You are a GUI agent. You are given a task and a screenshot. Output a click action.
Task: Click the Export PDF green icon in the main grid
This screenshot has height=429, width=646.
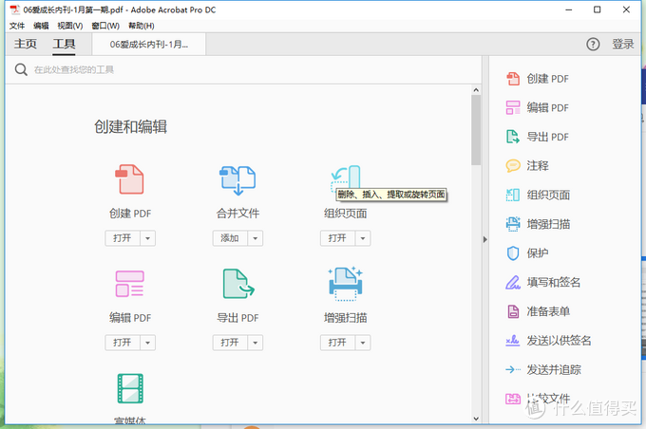pos(238,283)
